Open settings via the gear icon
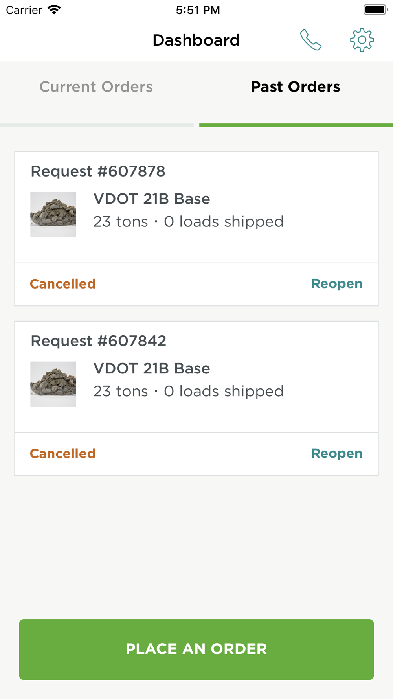This screenshot has height=699, width=393. click(362, 40)
